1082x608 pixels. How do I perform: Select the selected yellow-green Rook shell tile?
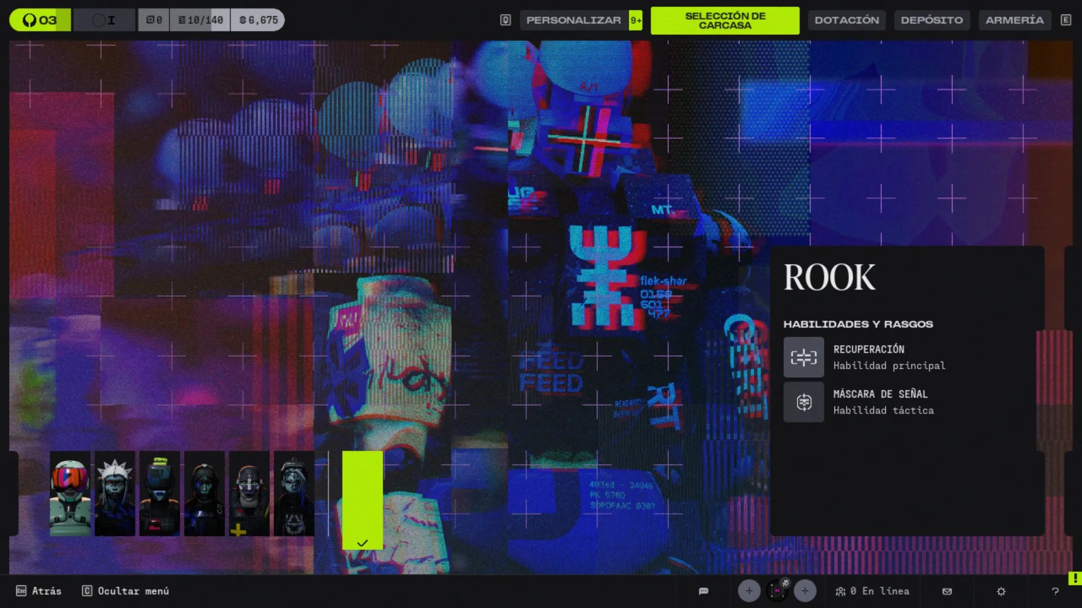[362, 500]
